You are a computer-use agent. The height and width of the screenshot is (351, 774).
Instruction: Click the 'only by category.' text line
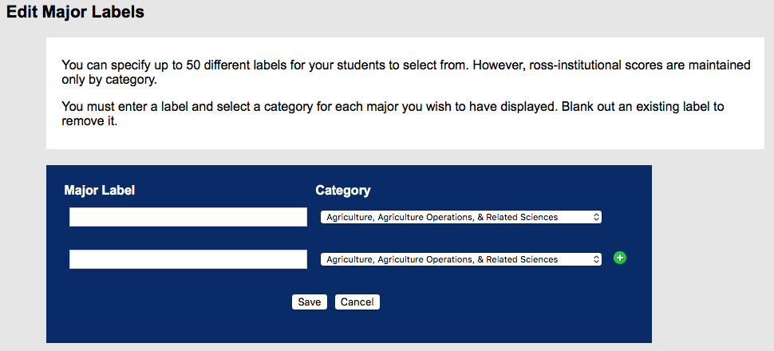tap(109, 80)
